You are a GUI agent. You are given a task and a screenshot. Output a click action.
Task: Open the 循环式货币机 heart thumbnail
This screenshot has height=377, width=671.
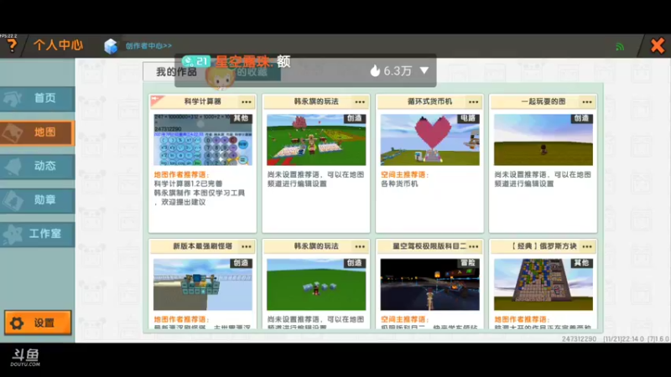430,140
